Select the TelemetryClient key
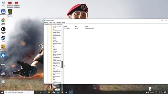Screen dimensions: 168x94 (56, 70)
